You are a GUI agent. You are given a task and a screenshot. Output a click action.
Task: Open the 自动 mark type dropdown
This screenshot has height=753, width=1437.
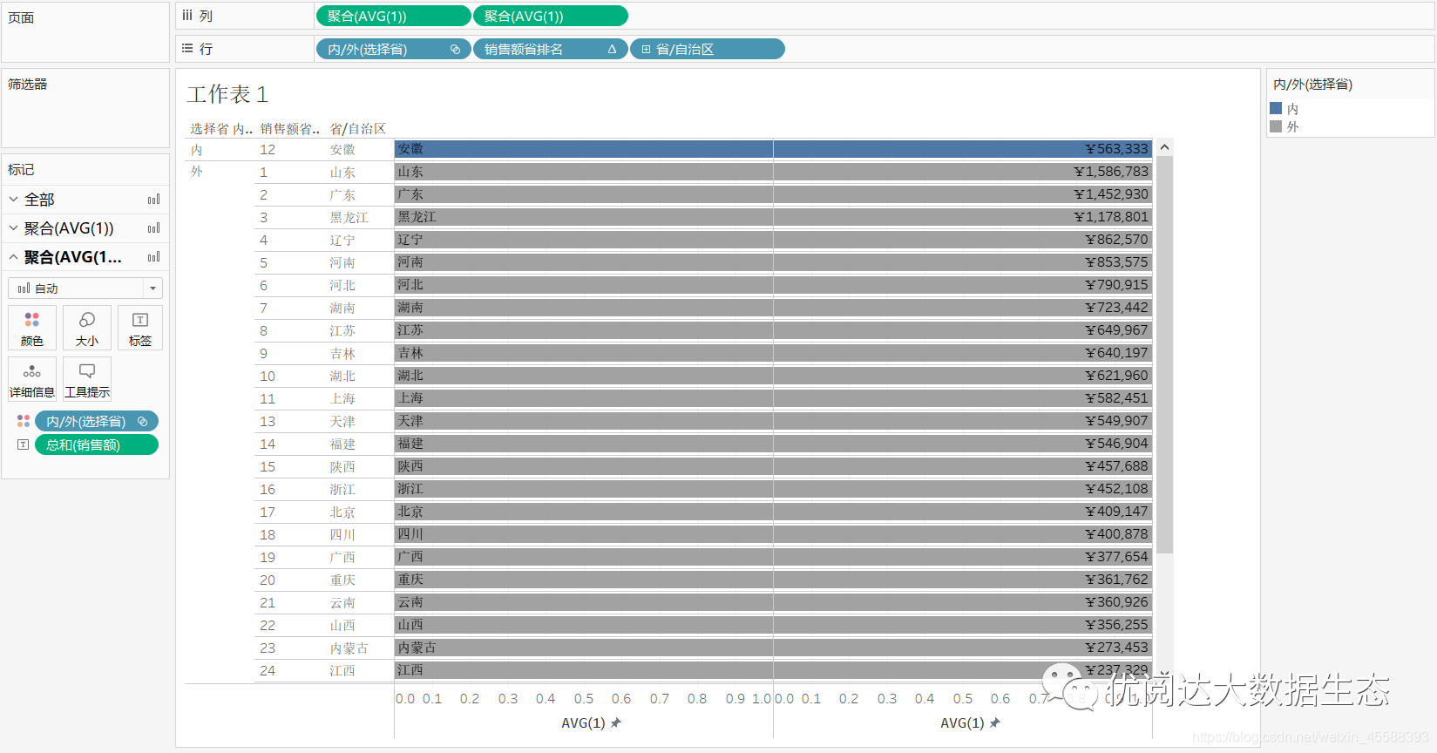85,288
